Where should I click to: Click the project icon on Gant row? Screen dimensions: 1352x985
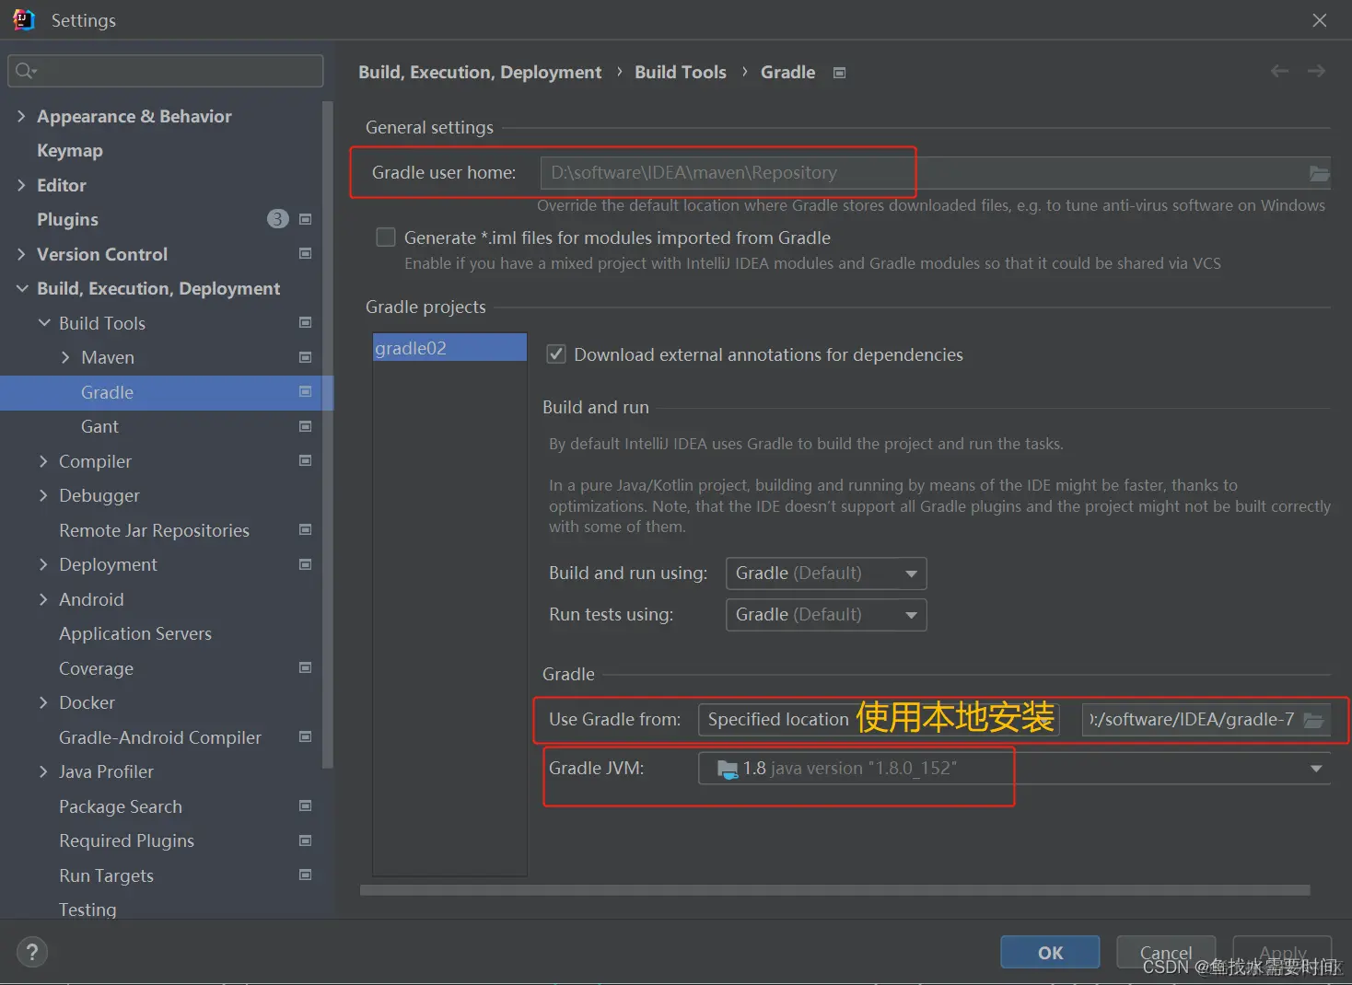pyautogui.click(x=306, y=426)
